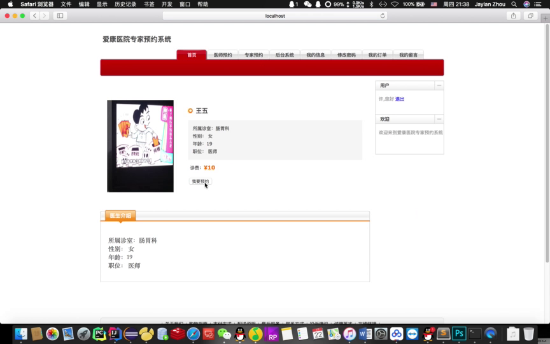Launch Eclipse from the dock

(130, 334)
